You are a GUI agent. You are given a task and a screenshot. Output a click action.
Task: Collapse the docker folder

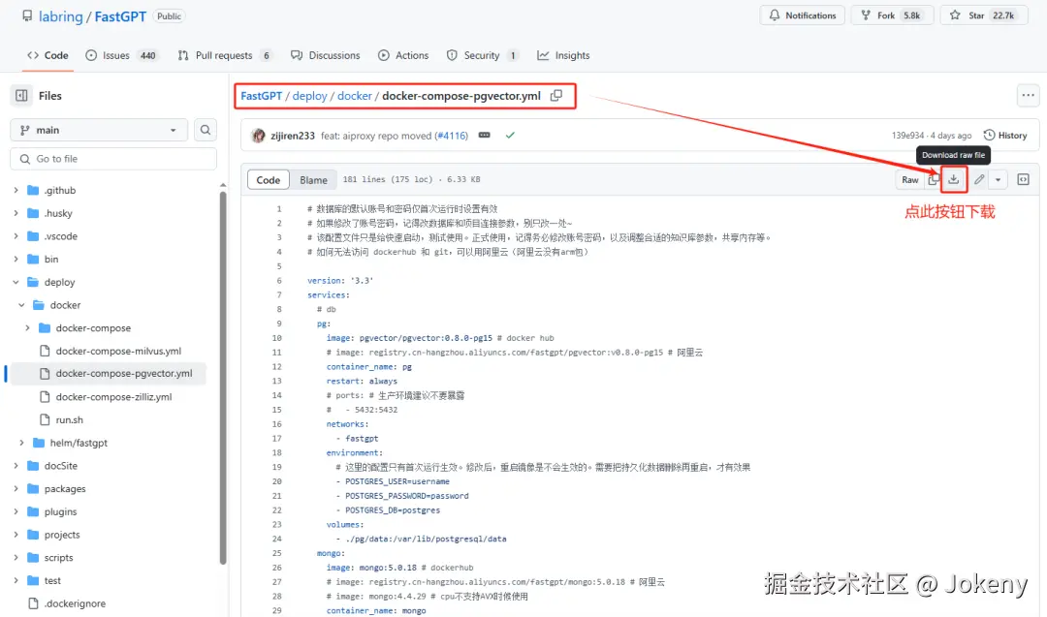21,305
